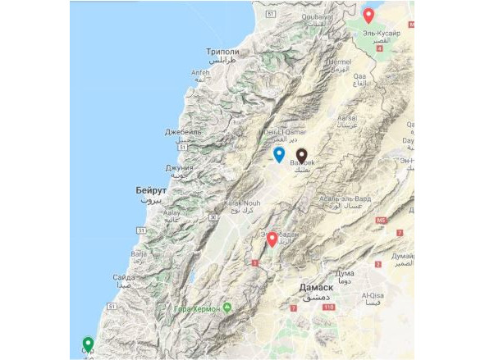Select the red pin above Эль-Кусайр

point(368,16)
